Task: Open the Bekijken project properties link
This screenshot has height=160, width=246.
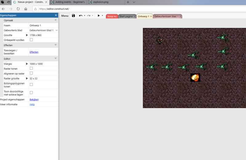Action: (x=34, y=100)
